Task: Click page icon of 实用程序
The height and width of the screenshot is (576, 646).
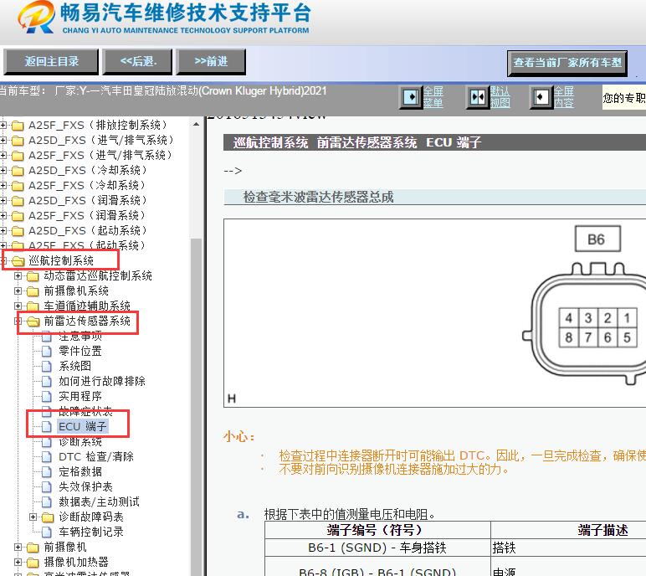Action: [x=47, y=396]
